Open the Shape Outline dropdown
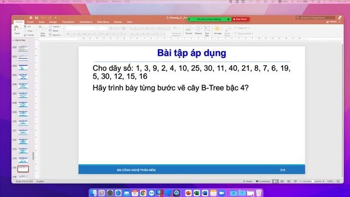 (244, 33)
